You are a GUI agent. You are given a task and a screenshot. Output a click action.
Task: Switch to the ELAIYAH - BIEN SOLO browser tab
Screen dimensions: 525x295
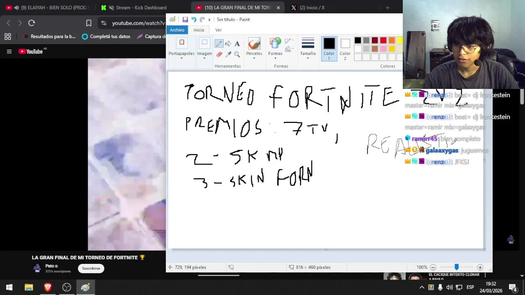[49, 7]
